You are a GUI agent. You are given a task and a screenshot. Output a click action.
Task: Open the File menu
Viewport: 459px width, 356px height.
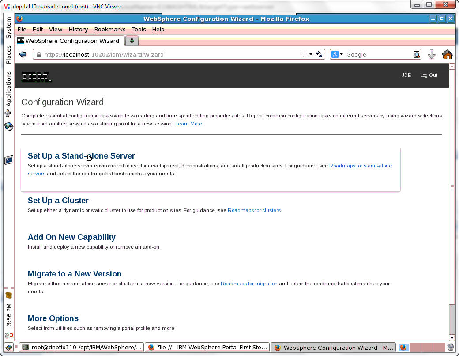(22, 30)
